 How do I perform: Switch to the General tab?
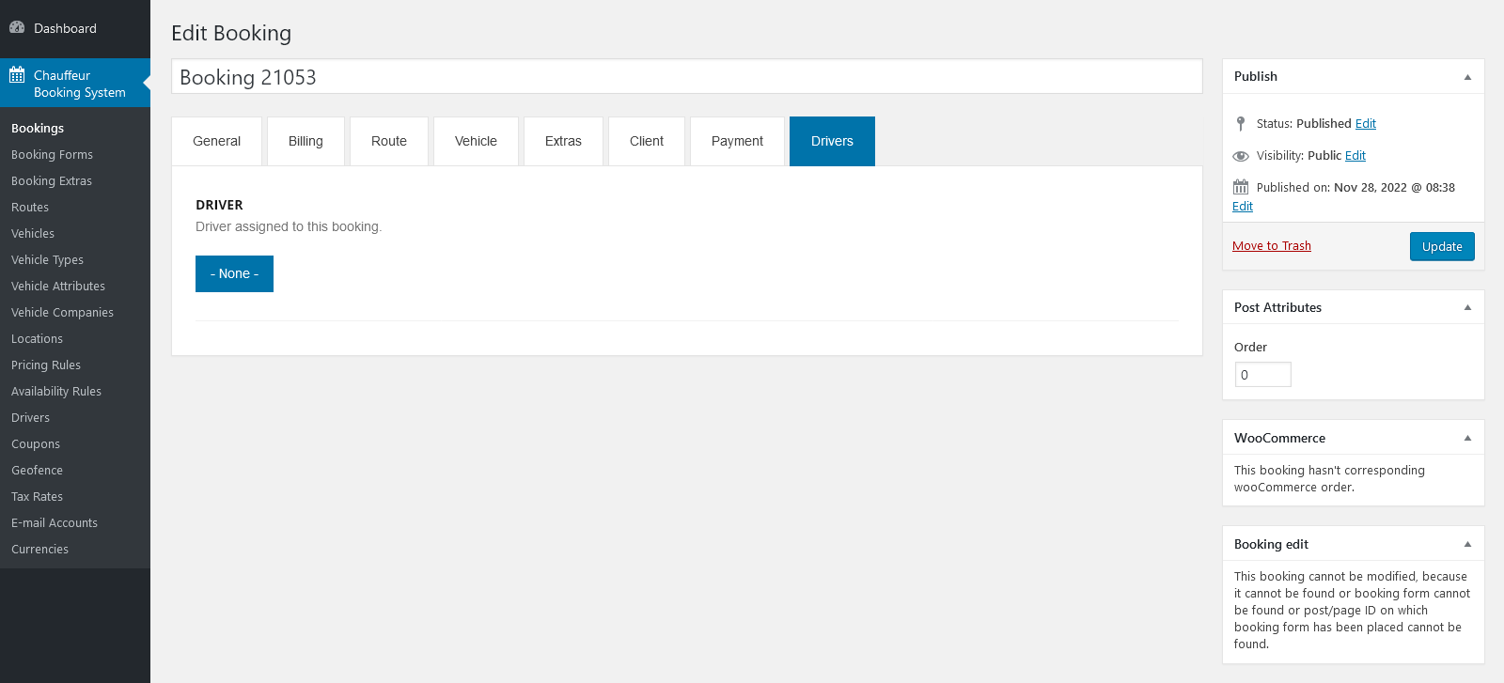(216, 141)
